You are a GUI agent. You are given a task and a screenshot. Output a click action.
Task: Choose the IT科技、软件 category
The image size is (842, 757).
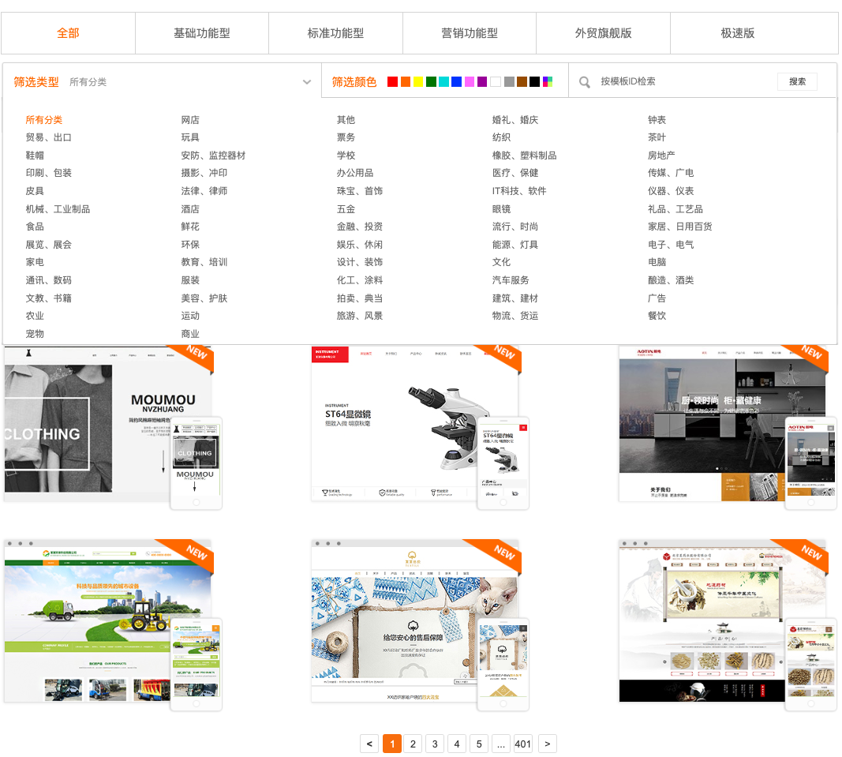point(519,191)
